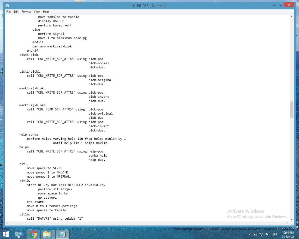Click the scroll-up arrow button

point(291,16)
